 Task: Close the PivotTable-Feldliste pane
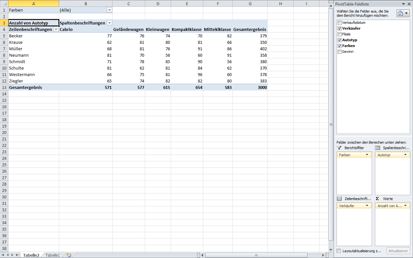409,4
